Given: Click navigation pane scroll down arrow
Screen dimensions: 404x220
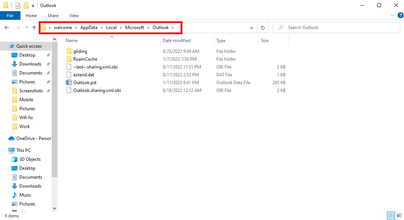Looking at the screenshot, I should point(54,208).
